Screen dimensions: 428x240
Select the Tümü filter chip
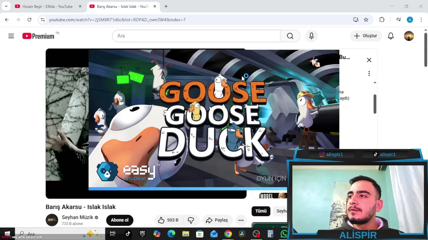coord(261,211)
